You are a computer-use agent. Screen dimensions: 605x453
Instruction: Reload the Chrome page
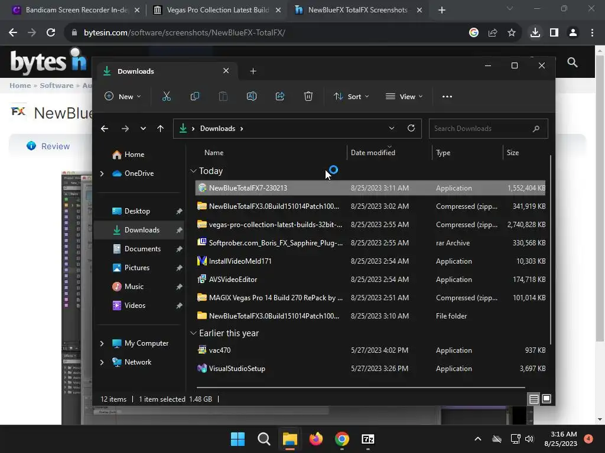point(51,33)
